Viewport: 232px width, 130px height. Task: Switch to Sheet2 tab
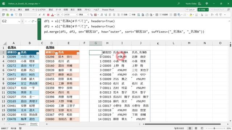34,124
